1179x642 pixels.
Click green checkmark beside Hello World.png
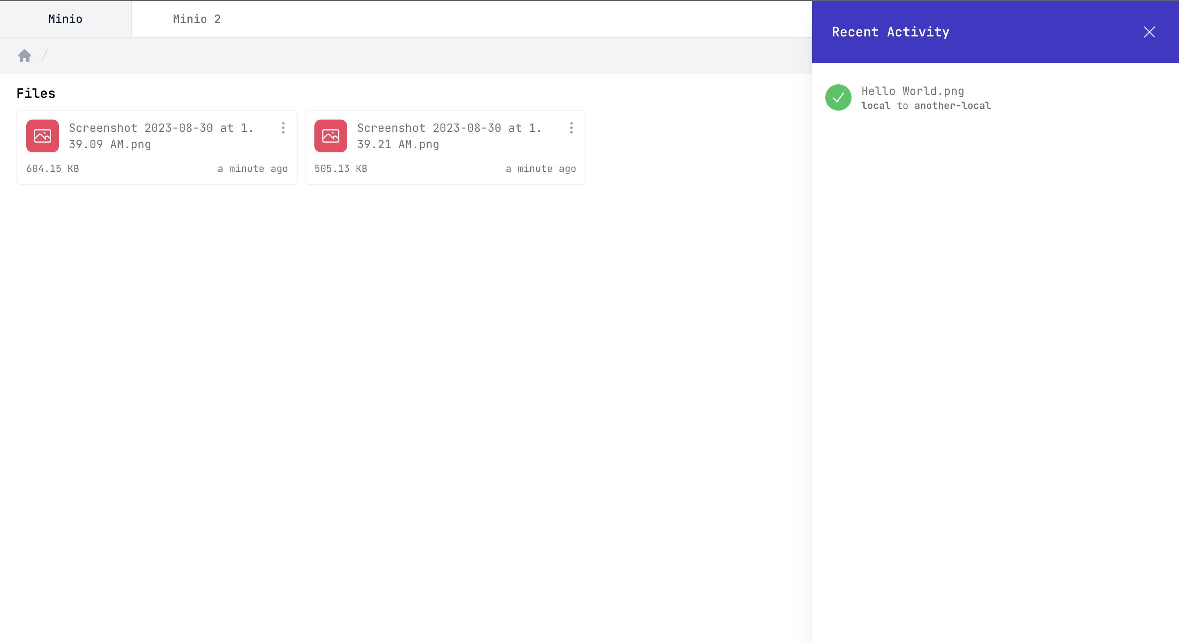coord(838,97)
